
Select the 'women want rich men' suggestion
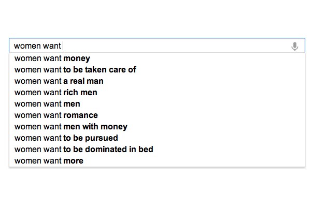(55, 93)
